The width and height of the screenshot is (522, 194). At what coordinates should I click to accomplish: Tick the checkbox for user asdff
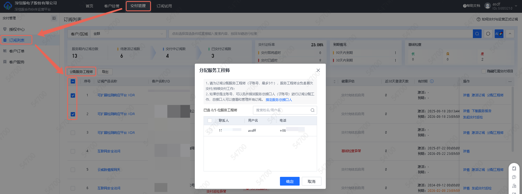210,131
